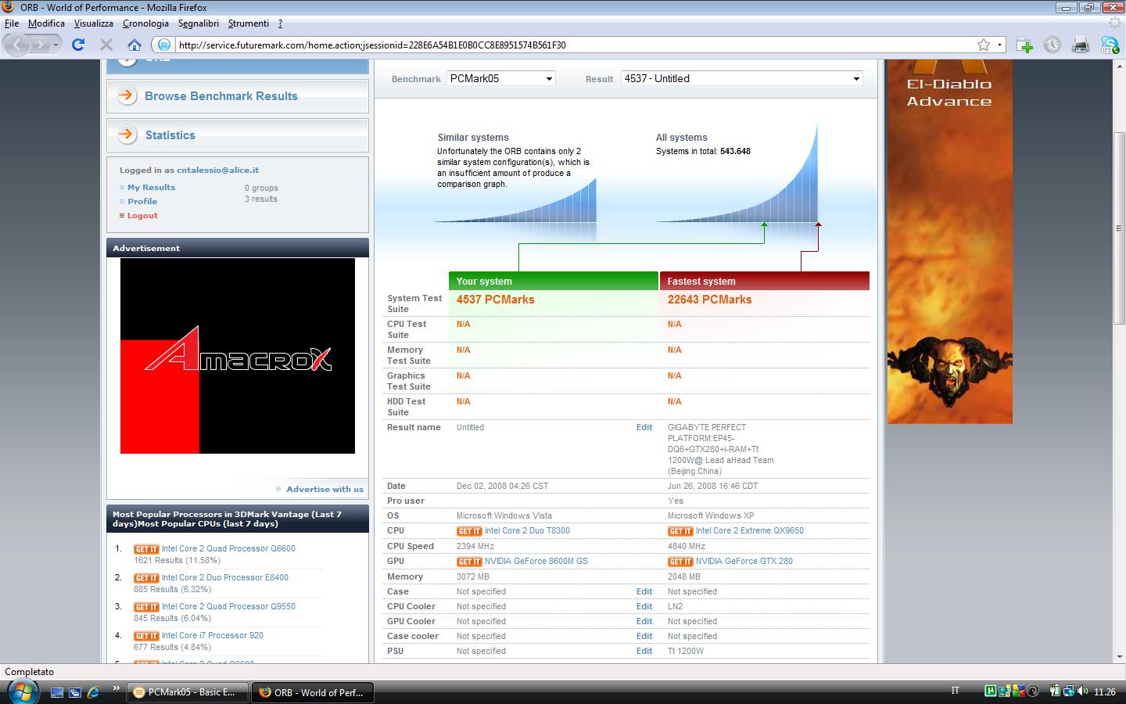Click GET IT badge next to Processor E8400
Screen dimensions: 1126x704
146,578
